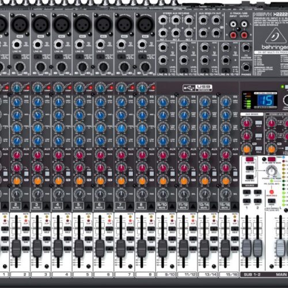Toggle the red 2-TR/USB source button
The height and width of the screenshot is (288, 288).
(249, 159)
